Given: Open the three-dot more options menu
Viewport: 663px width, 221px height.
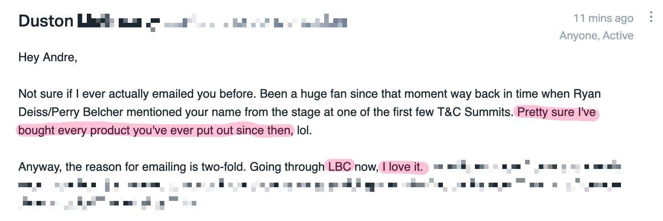Looking at the screenshot, I should 651,18.
